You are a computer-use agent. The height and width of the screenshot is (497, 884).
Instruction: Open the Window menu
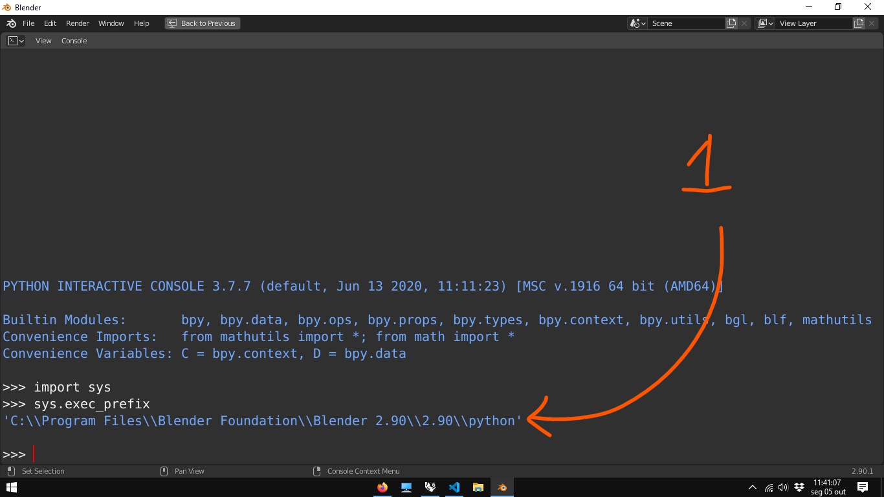[x=111, y=23]
